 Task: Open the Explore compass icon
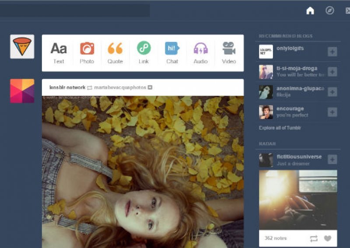[330, 10]
